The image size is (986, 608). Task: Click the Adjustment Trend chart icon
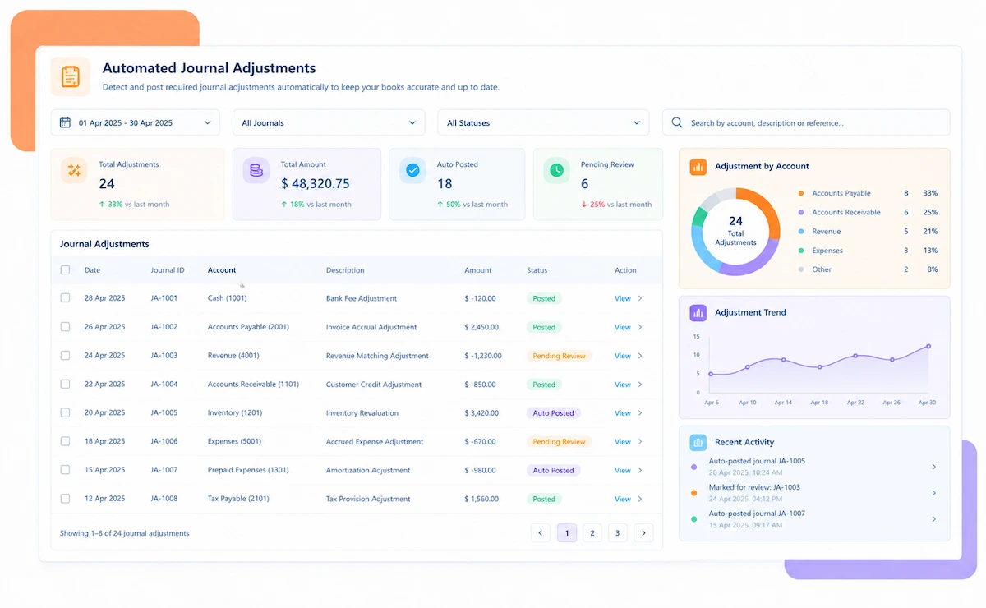(x=698, y=312)
